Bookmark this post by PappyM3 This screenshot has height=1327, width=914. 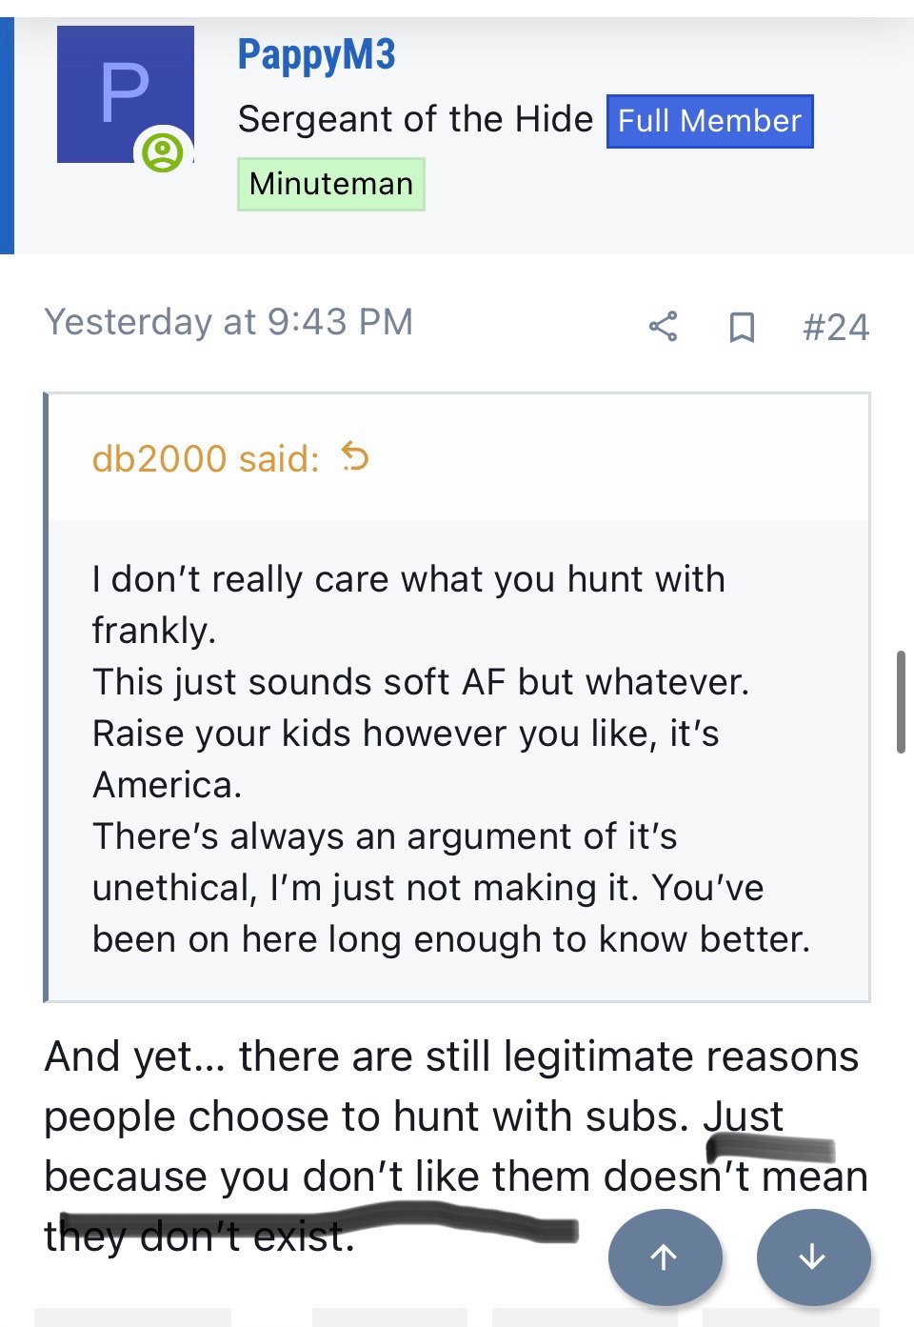[742, 327]
